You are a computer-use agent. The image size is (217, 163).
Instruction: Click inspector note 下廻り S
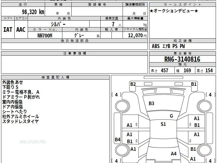(10, 87)
